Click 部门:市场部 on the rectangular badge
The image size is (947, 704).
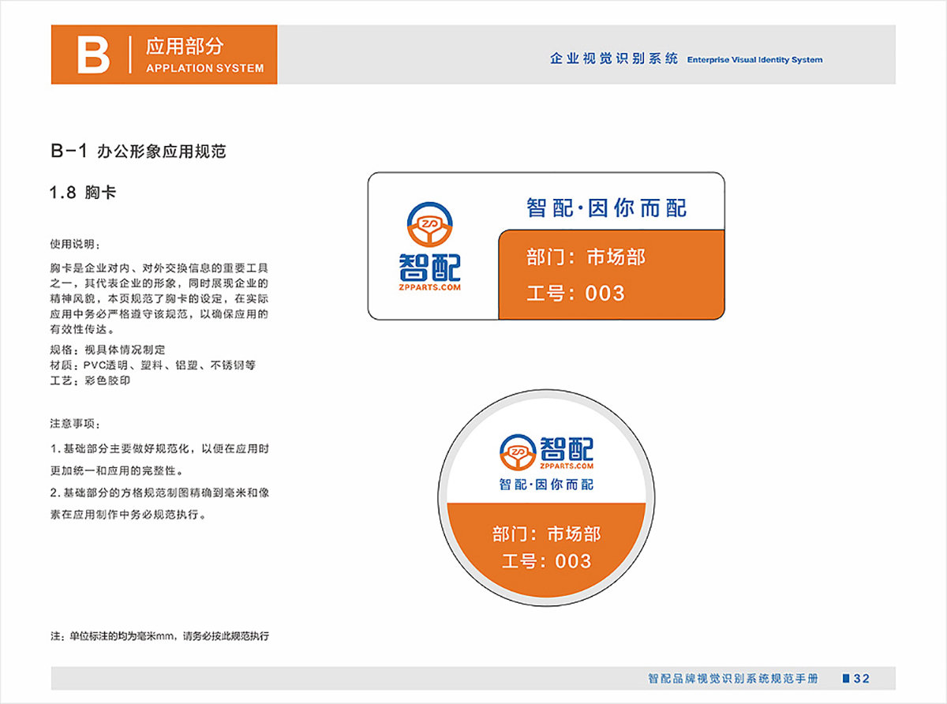pyautogui.click(x=586, y=257)
